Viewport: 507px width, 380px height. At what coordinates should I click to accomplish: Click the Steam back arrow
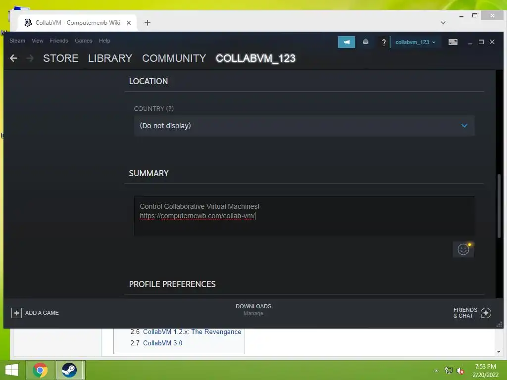tap(13, 58)
